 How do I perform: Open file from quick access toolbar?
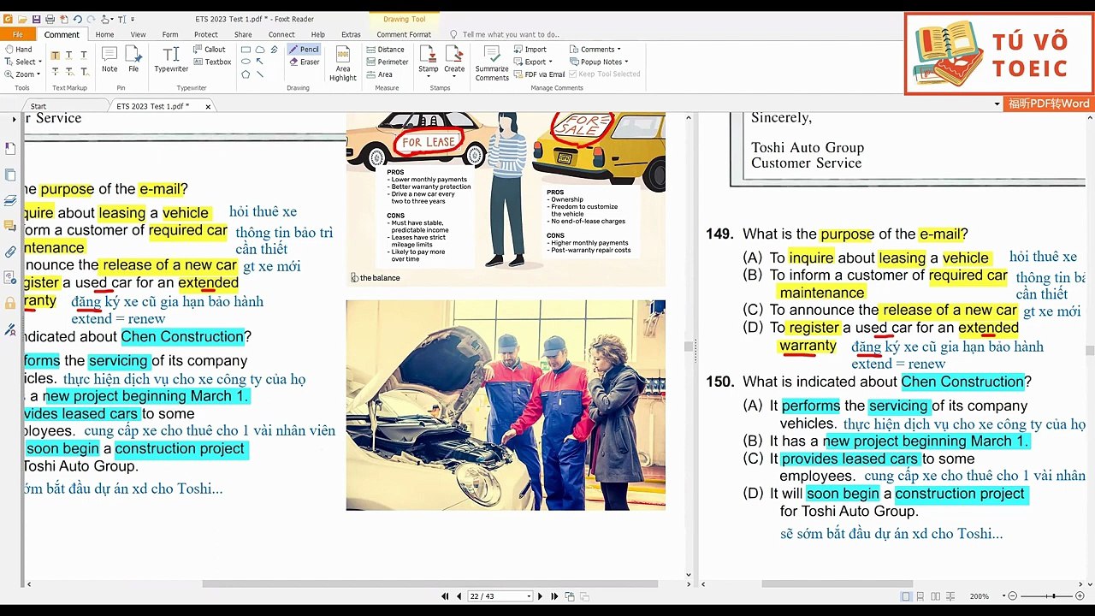tap(21, 19)
